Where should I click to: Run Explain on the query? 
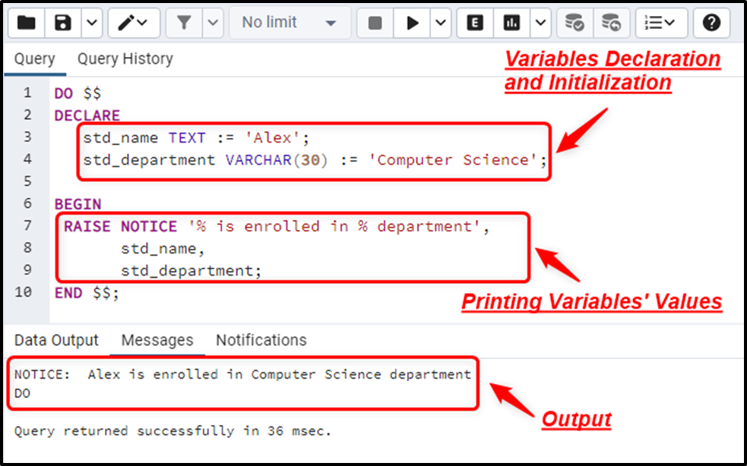tap(474, 23)
